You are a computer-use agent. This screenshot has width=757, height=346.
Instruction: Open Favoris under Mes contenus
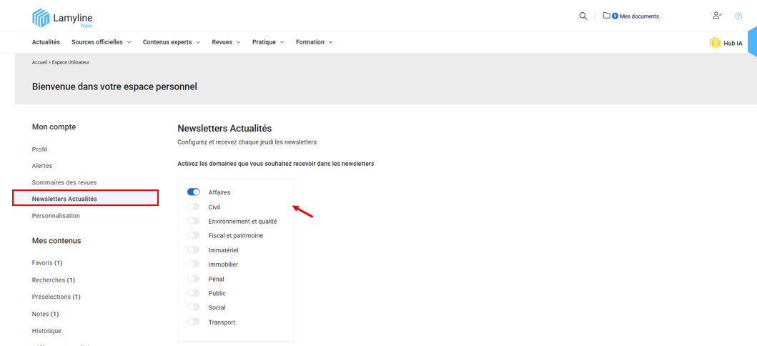click(47, 263)
